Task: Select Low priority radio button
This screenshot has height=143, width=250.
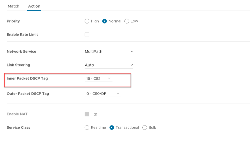Action: coord(127,21)
